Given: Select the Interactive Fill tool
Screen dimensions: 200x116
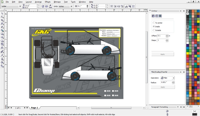Looking at the screenshot, I should [x=2, y=66].
